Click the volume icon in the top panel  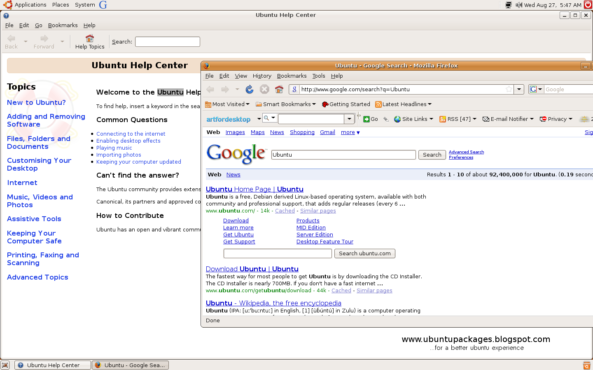519,5
